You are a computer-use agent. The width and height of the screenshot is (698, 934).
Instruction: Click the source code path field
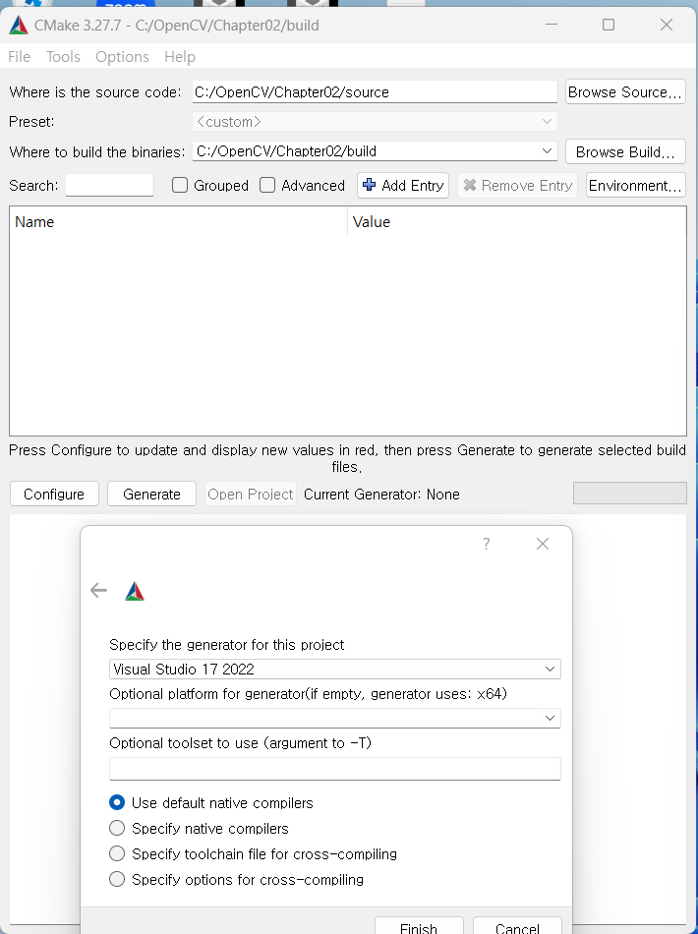(375, 91)
